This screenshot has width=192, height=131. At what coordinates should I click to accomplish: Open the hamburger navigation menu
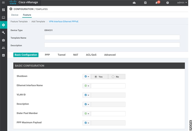[x=4, y=3]
